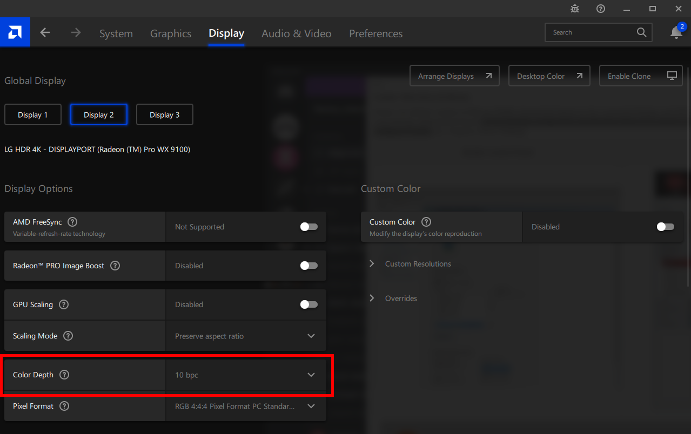Click the AMD logo home icon

[15, 32]
